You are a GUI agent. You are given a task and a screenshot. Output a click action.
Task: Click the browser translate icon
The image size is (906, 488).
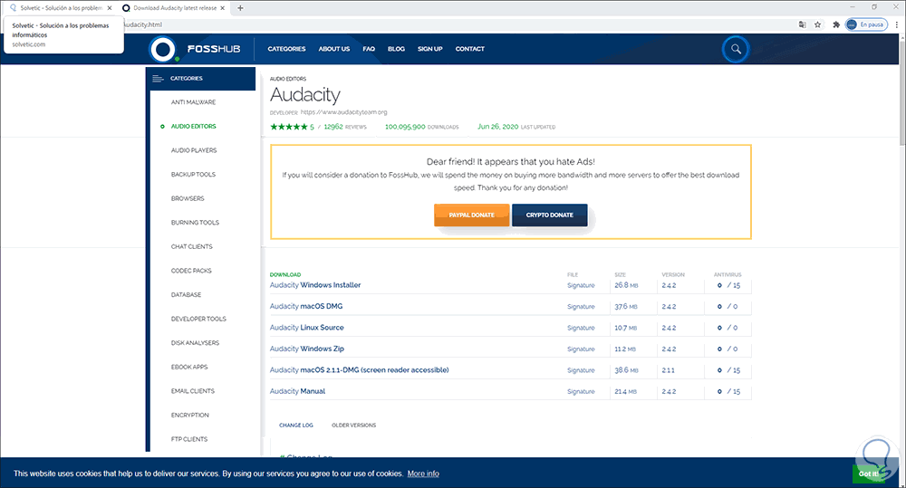(802, 24)
